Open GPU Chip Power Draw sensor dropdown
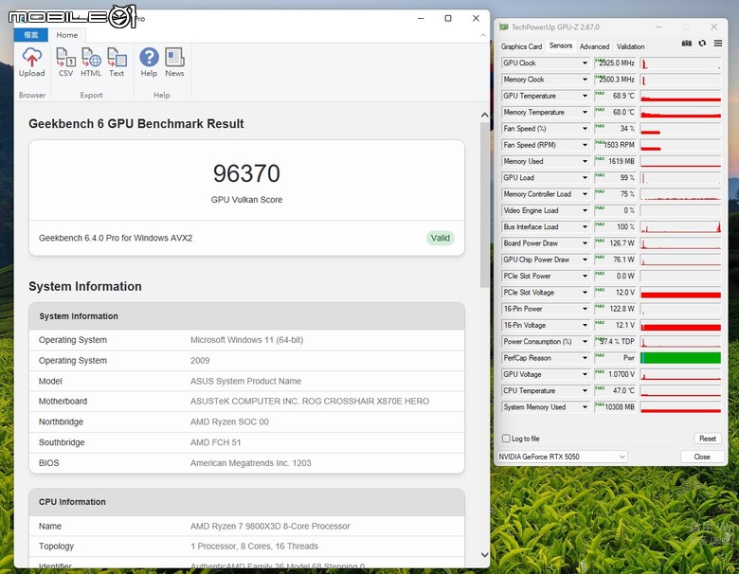This screenshot has height=574, width=739. (x=585, y=260)
